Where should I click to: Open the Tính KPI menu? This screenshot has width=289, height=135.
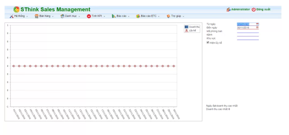pyautogui.click(x=97, y=16)
